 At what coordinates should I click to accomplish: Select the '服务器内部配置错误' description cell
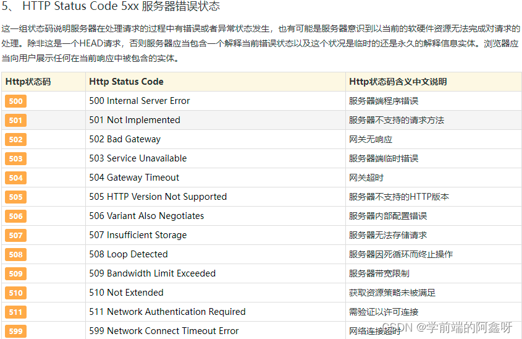click(434, 216)
